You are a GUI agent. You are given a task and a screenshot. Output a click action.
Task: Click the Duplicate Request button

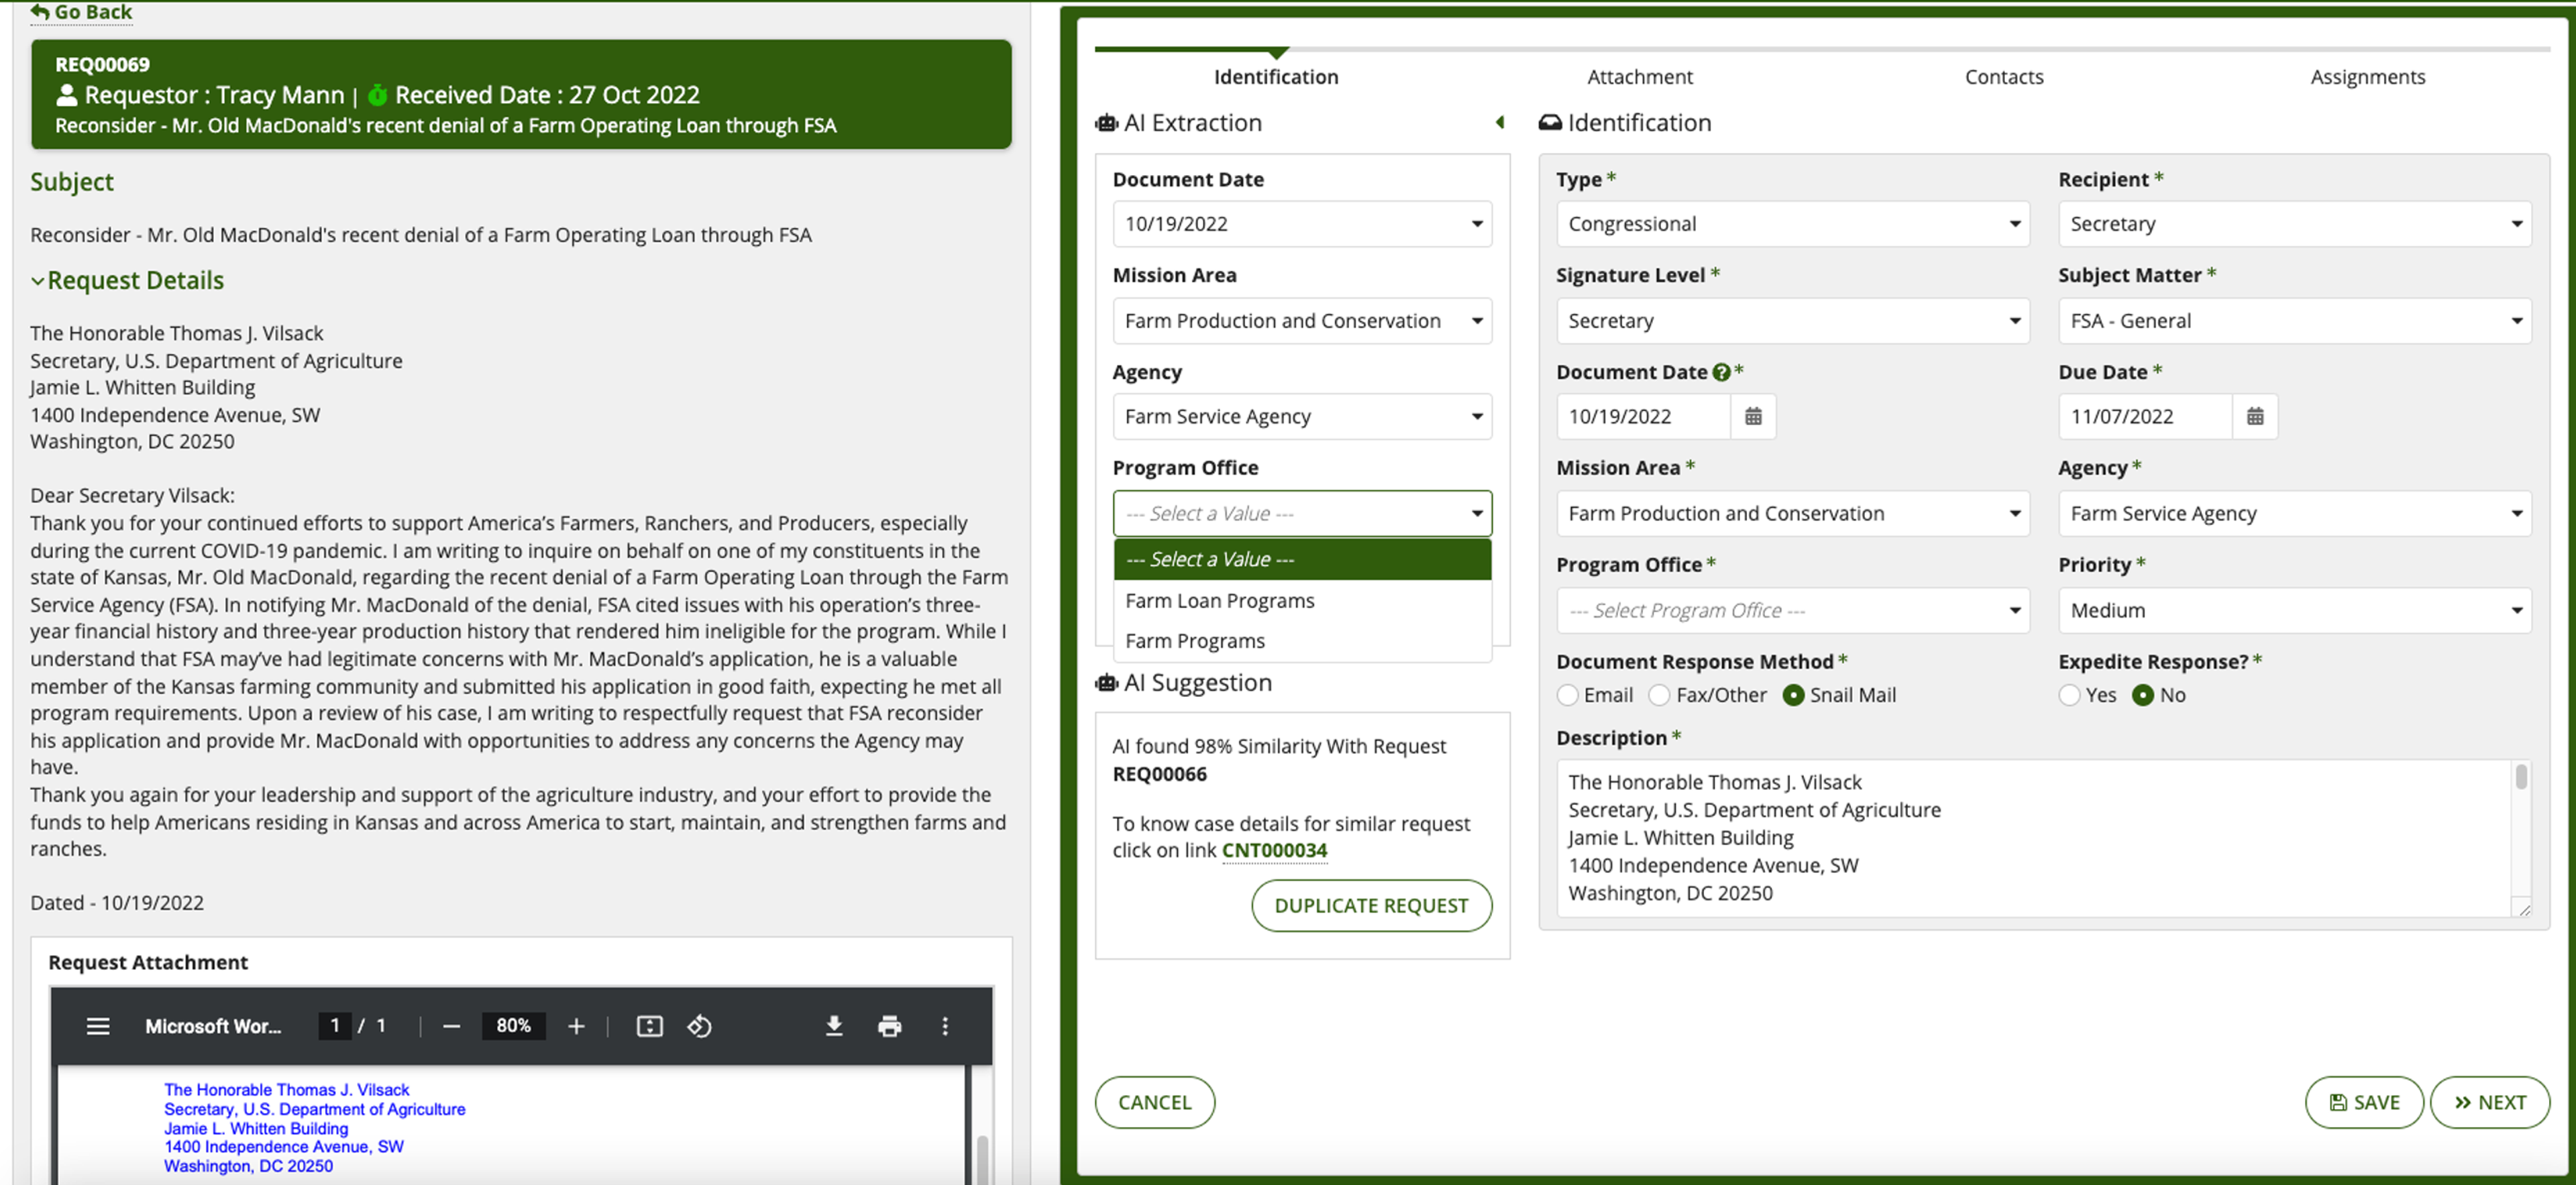click(x=1371, y=906)
